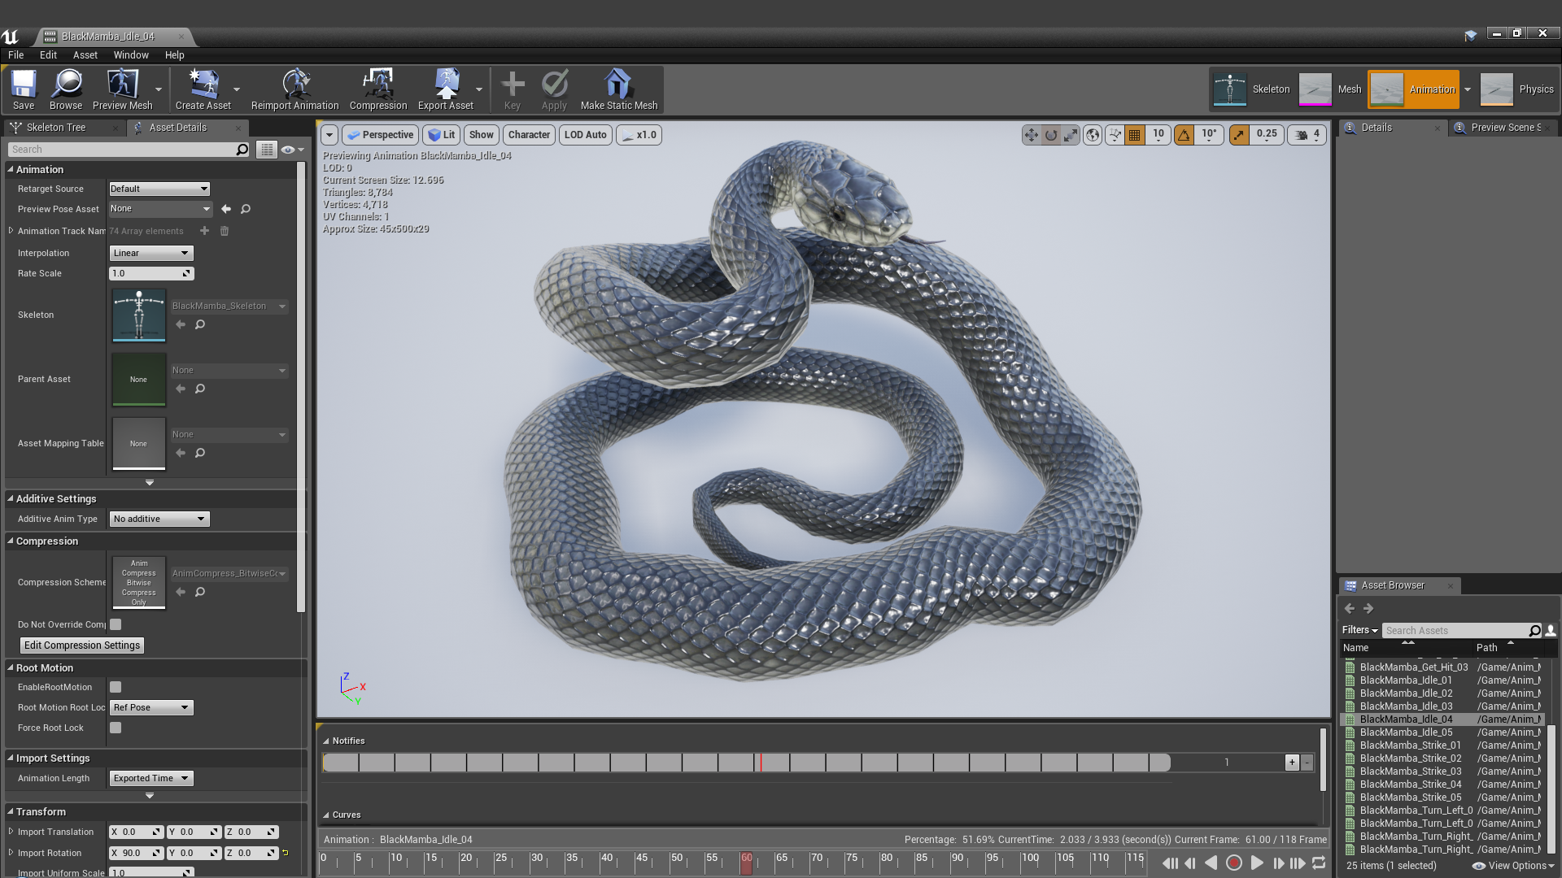This screenshot has height=878, width=1562.
Task: Click the Make Static Mesh icon
Action: 618,85
